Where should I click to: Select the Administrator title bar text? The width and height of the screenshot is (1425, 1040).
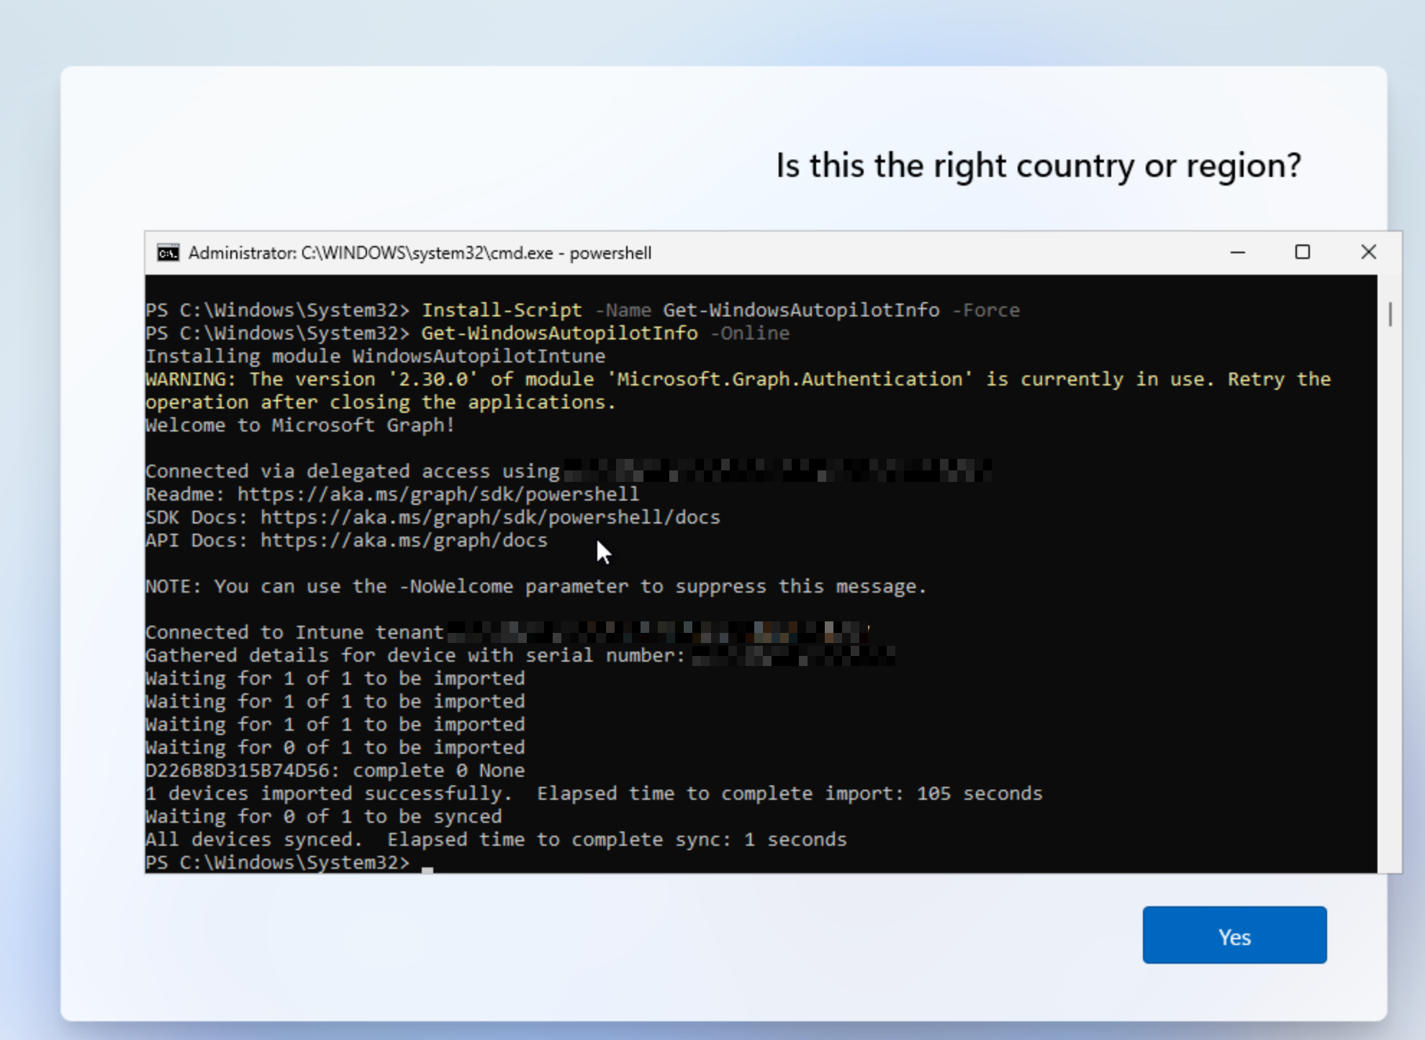pyautogui.click(x=420, y=252)
